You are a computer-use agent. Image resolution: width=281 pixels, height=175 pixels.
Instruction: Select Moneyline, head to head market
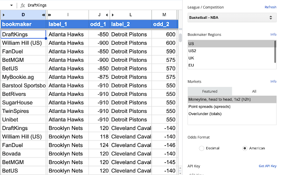click(x=232, y=99)
